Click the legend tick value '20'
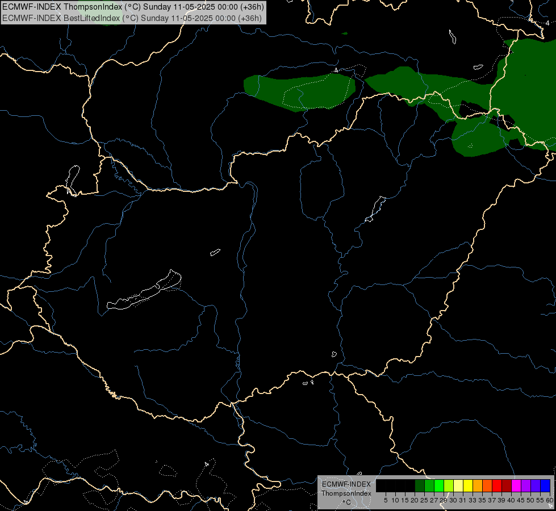 pyautogui.click(x=415, y=500)
